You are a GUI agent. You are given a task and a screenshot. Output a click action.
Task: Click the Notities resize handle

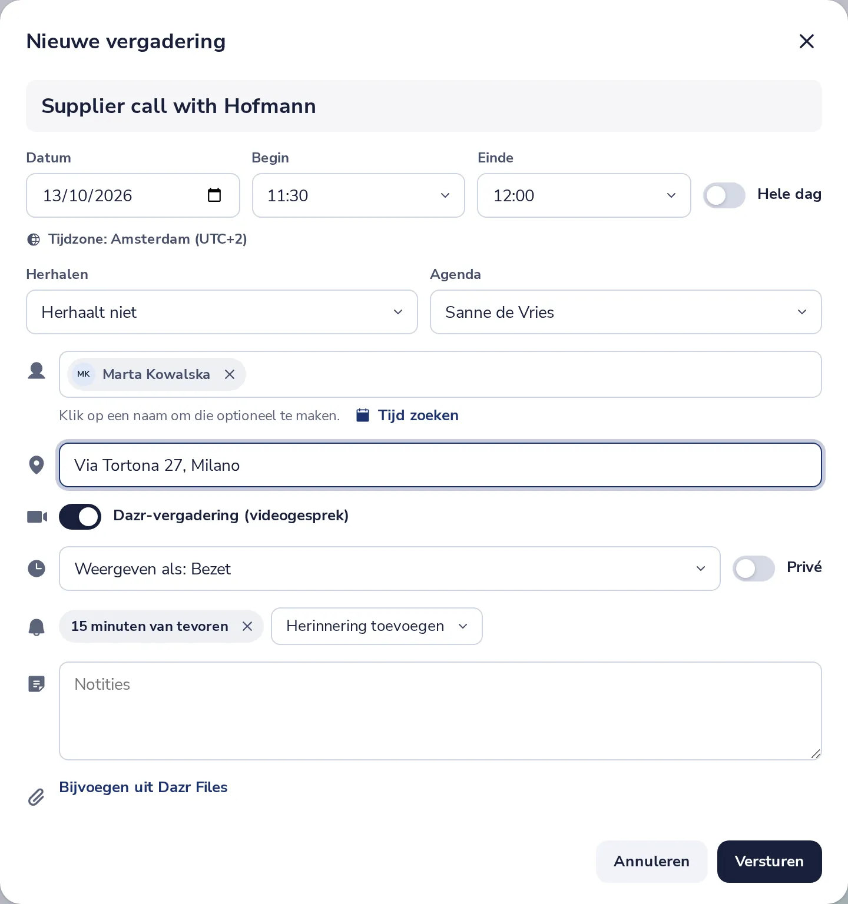tap(816, 754)
